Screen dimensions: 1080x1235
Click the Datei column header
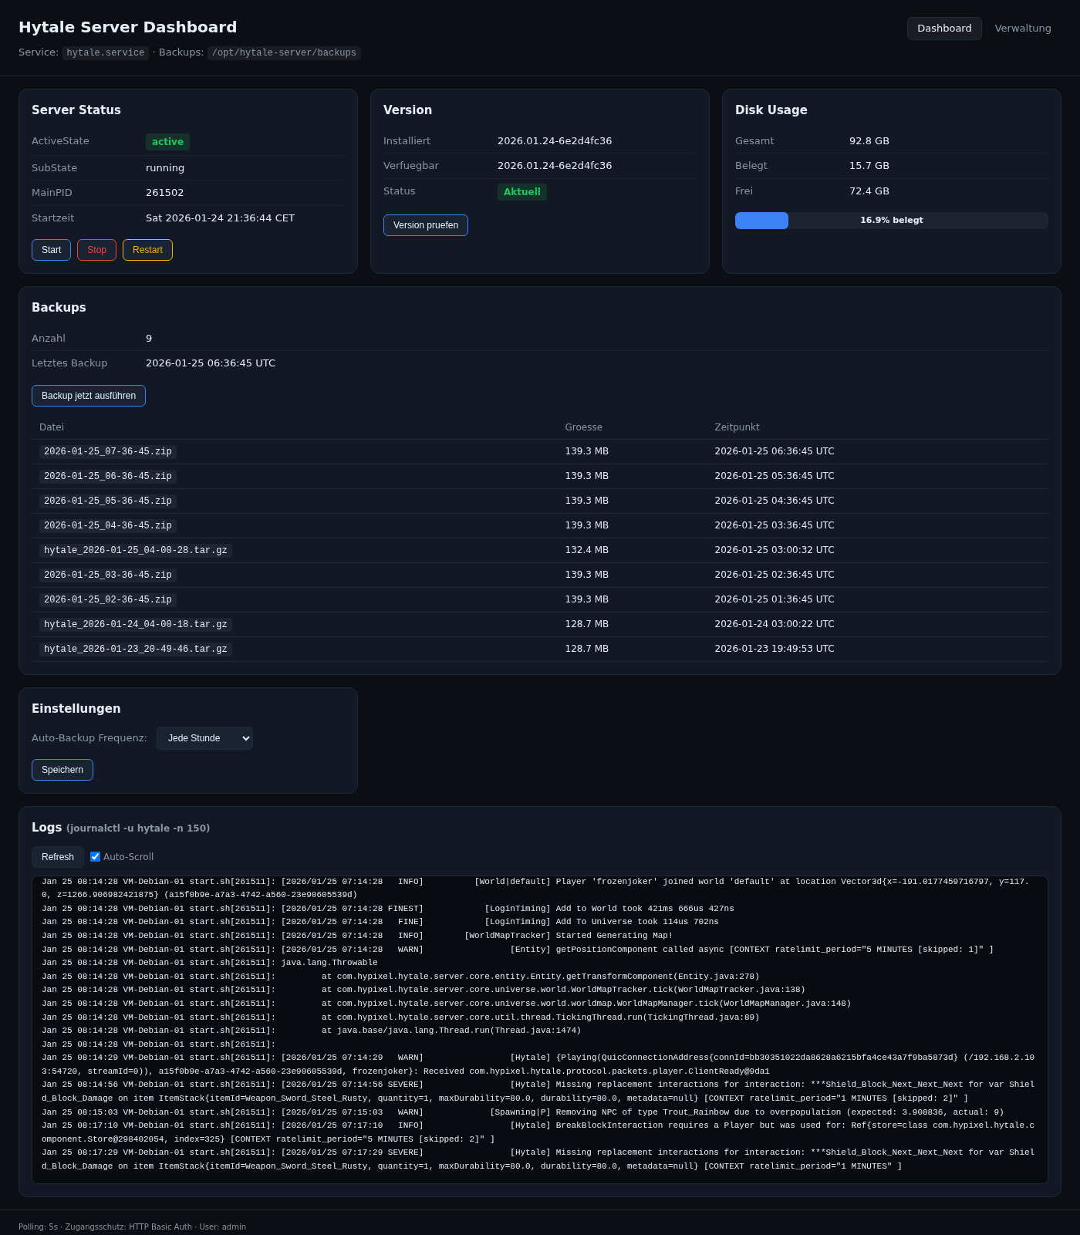52,427
